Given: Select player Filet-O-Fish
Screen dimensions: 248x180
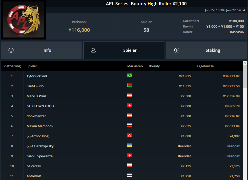Looking at the screenshot, I should [35, 86].
